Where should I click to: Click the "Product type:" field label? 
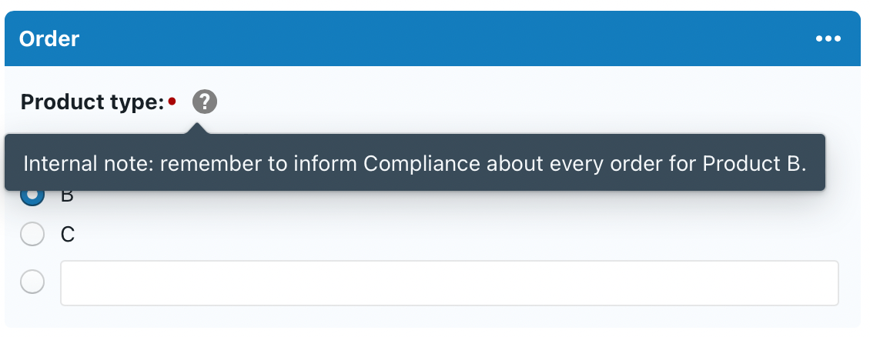pyautogui.click(x=92, y=102)
